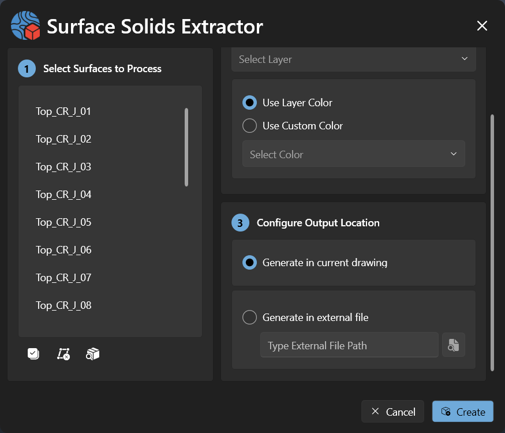Click the find surfaces box-magnifier icon
Screen dimensions: 505x433
(x=93, y=354)
